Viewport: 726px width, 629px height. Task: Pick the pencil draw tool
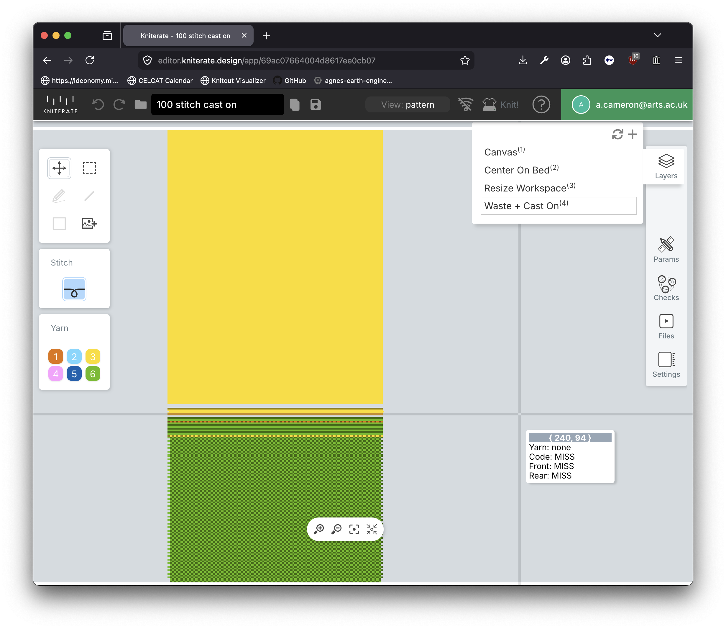(59, 196)
